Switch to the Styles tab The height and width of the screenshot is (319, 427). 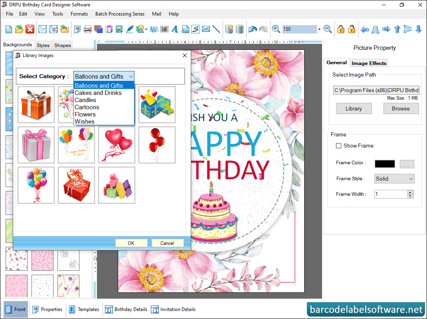point(43,45)
